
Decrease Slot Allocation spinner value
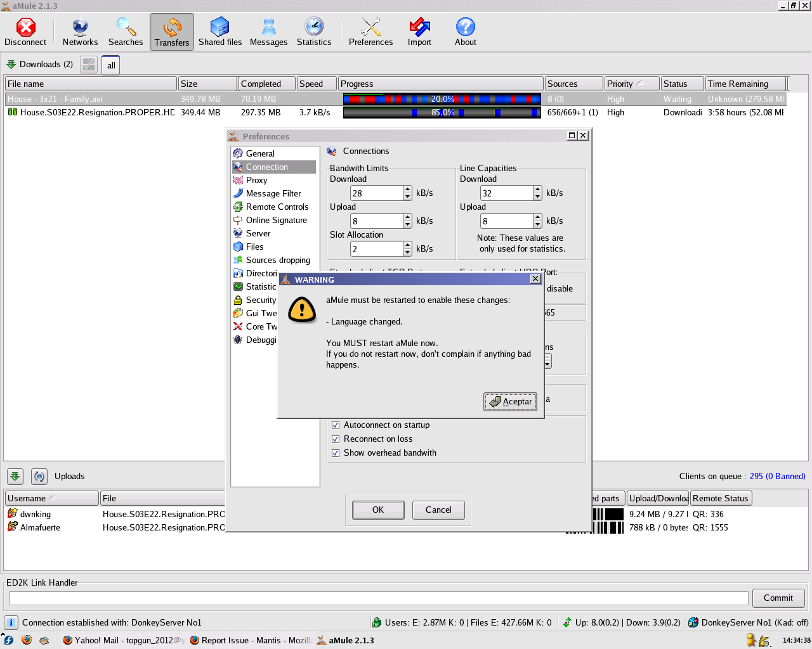coord(407,252)
